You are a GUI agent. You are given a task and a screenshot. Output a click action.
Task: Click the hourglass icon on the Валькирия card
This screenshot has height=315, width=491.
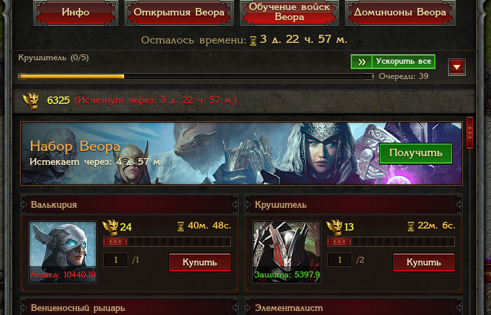180,227
